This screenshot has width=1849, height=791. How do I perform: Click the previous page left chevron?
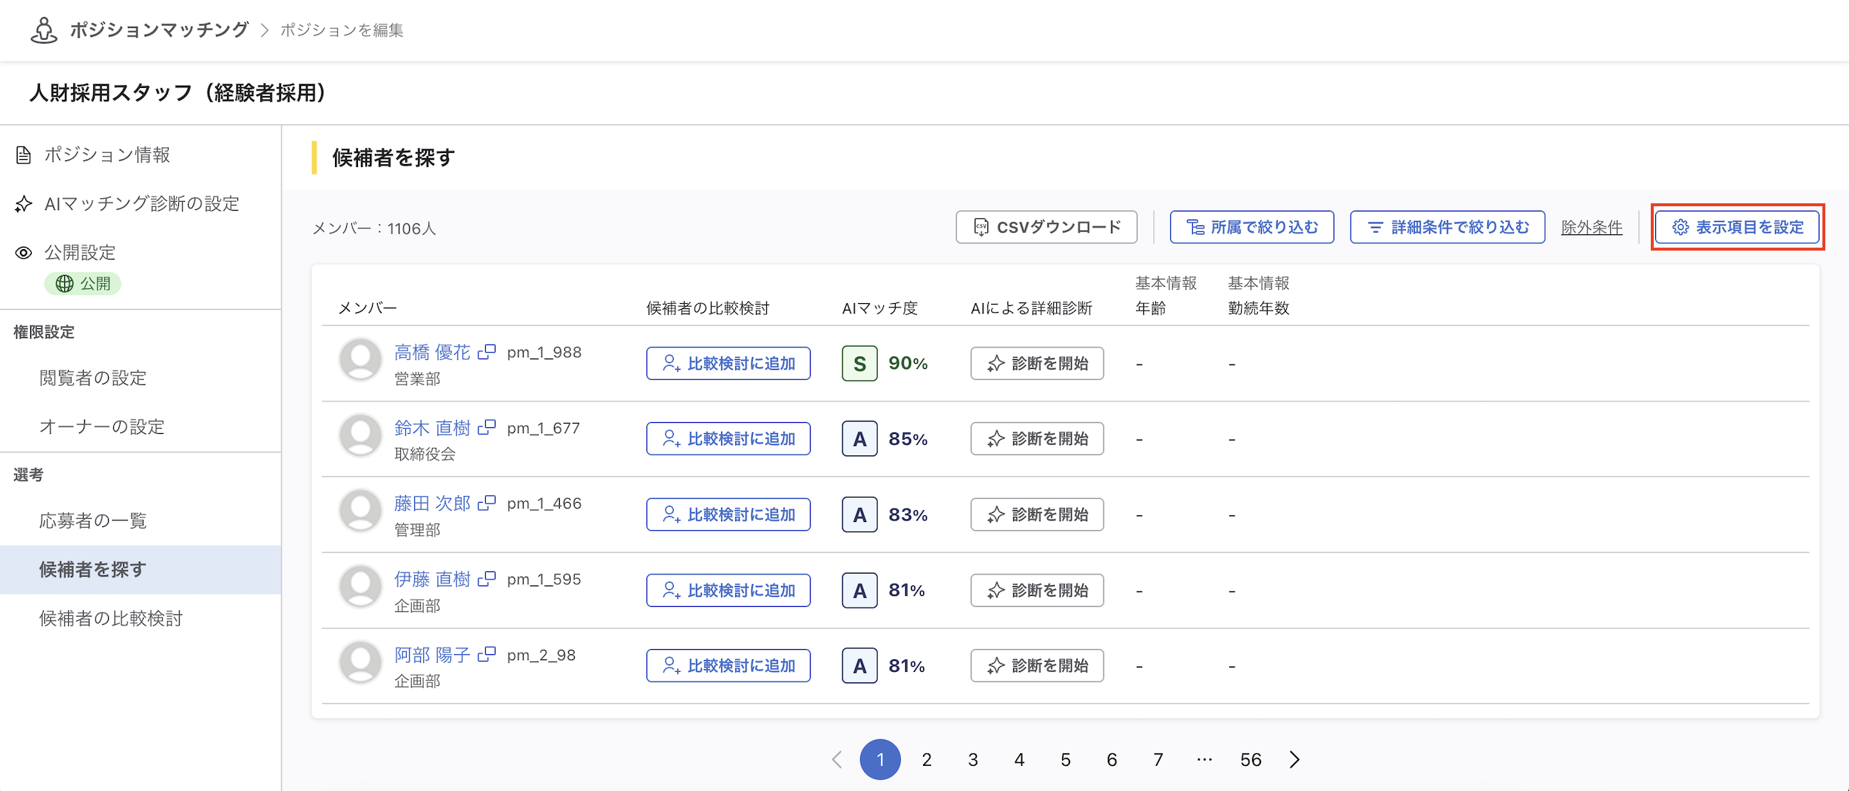point(836,759)
